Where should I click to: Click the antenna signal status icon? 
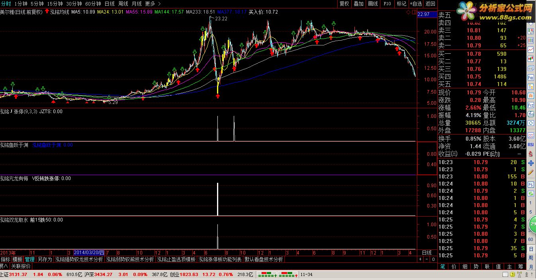point(519,274)
